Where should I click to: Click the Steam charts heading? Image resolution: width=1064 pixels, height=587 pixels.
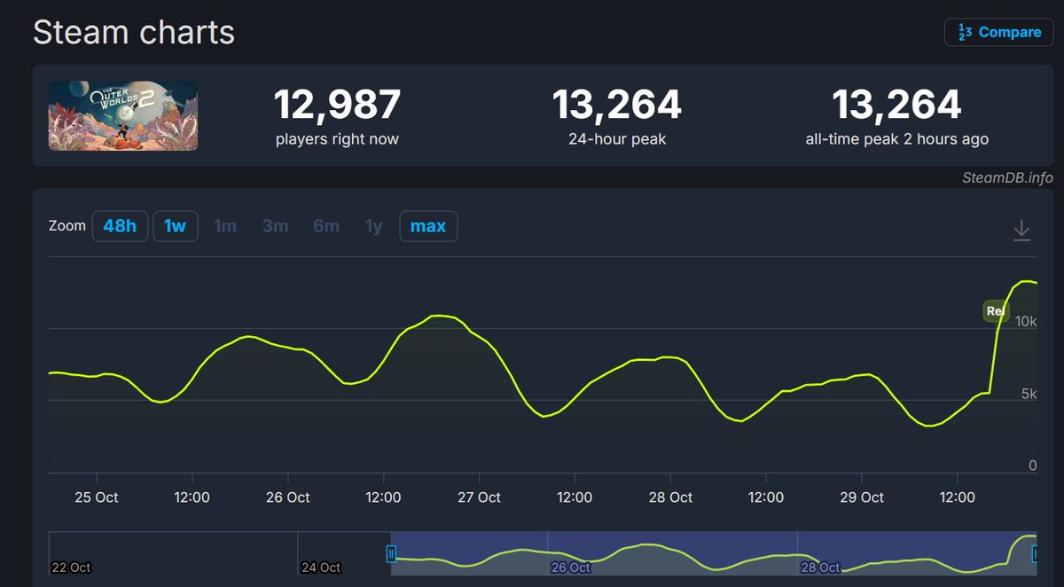134,32
